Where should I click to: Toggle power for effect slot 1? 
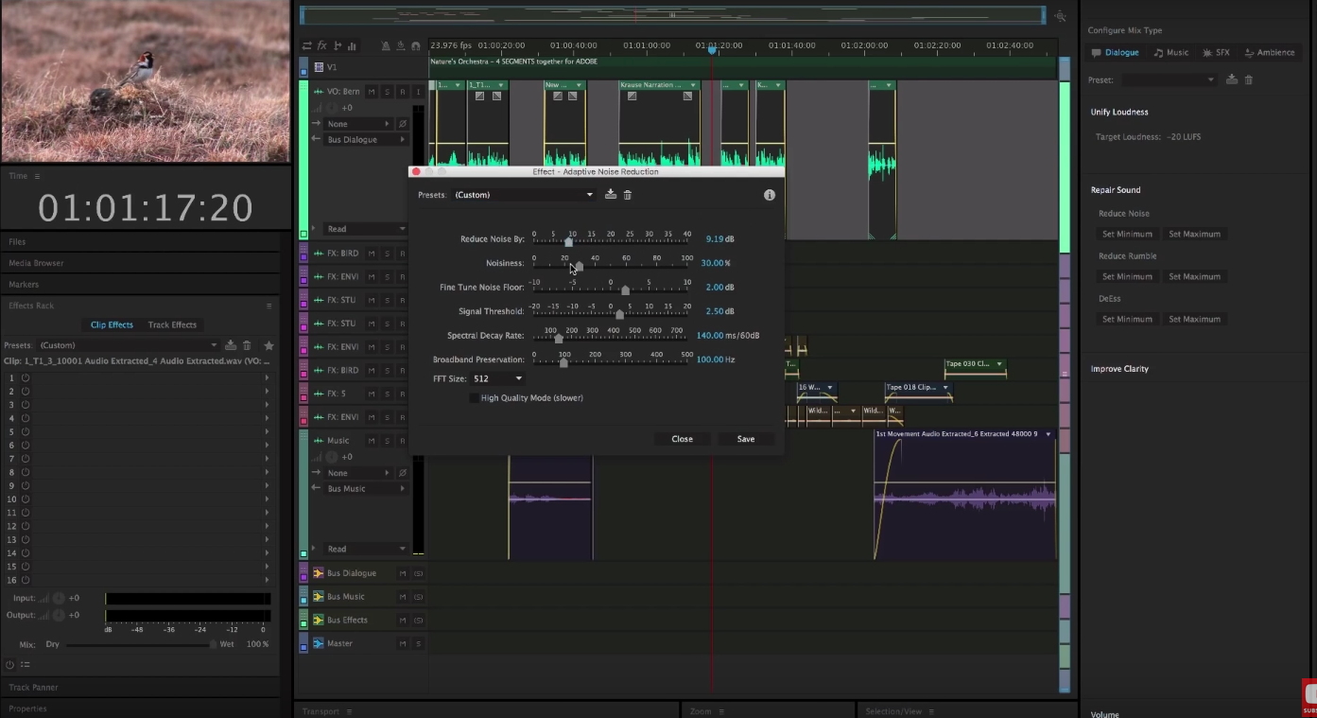[x=26, y=377]
